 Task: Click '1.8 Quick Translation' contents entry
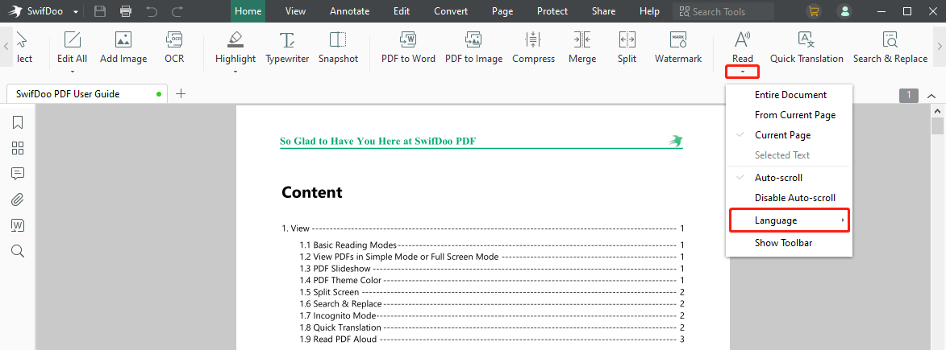click(492, 327)
